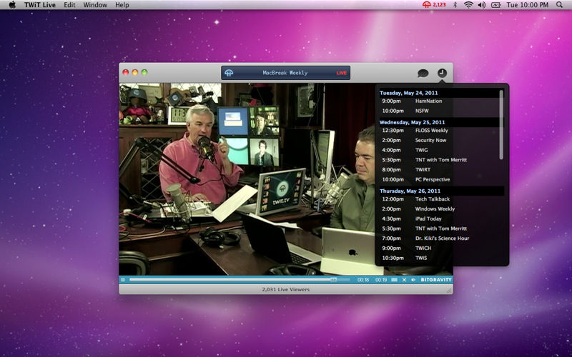Click the TWiT logo in title display
The image size is (572, 357).
click(x=229, y=73)
